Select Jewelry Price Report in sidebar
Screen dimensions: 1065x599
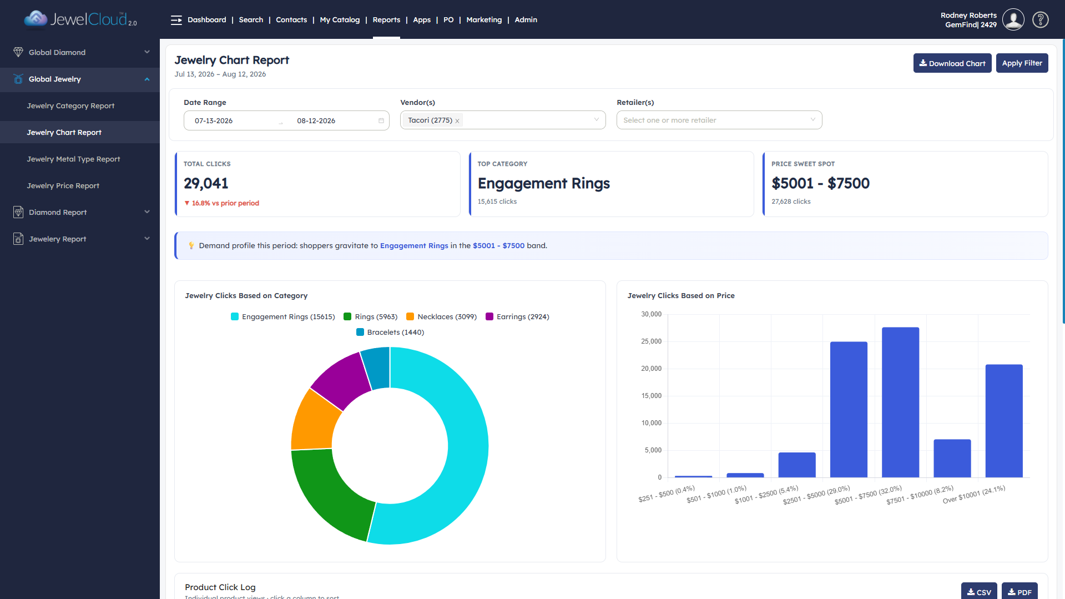63,185
